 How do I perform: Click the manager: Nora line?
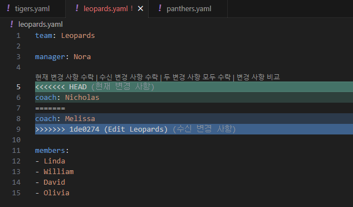point(63,57)
